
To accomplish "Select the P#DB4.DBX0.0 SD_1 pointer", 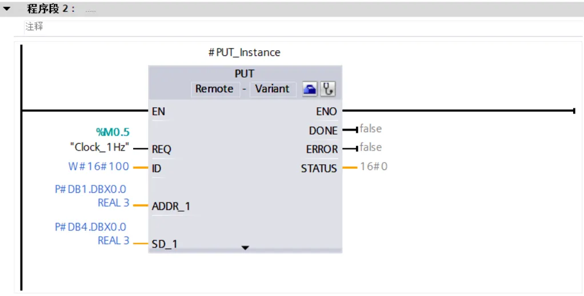I will click(91, 233).
